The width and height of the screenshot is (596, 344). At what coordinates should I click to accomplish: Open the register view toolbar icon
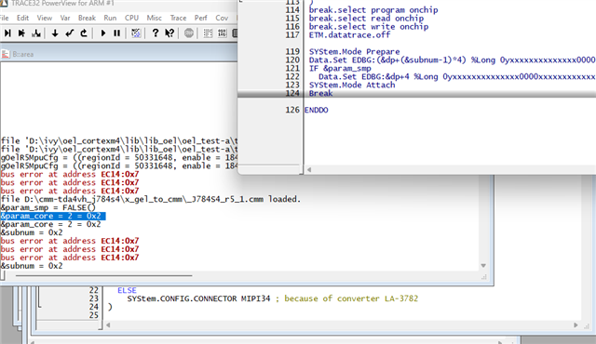pyautogui.click(x=223, y=33)
